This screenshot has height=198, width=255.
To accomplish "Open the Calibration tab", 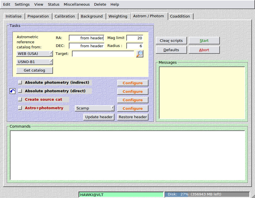I will click(x=65, y=16).
